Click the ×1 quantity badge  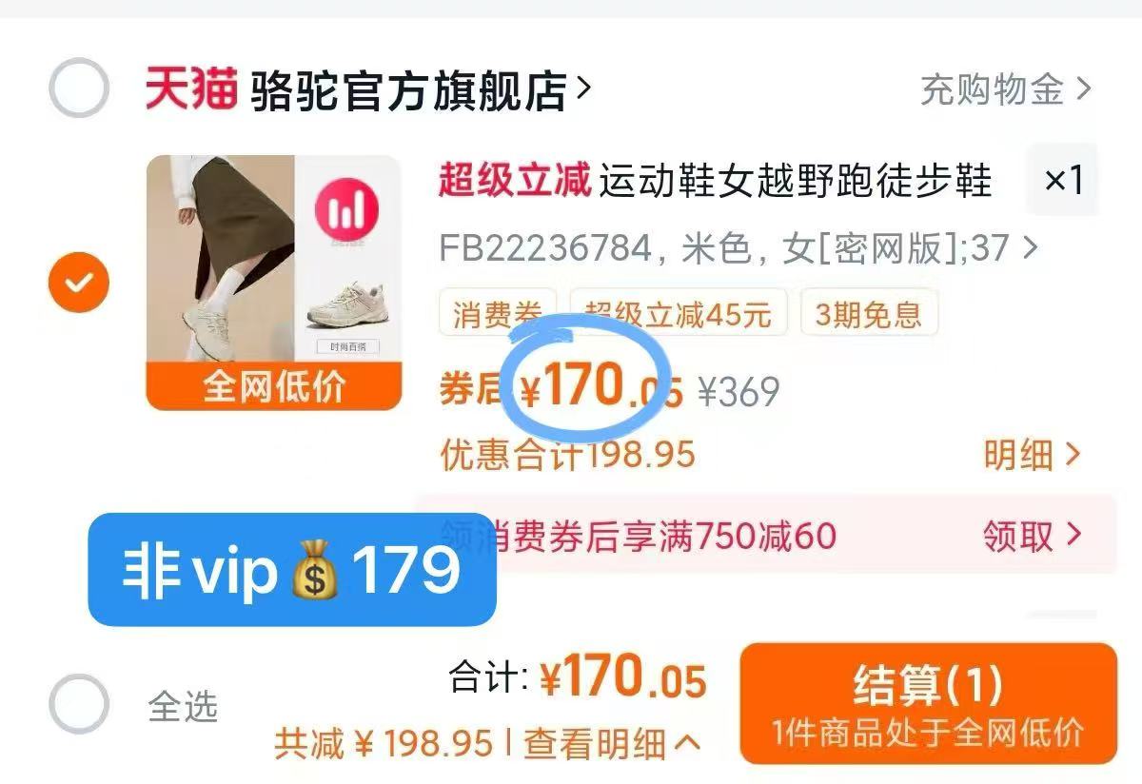(1063, 180)
